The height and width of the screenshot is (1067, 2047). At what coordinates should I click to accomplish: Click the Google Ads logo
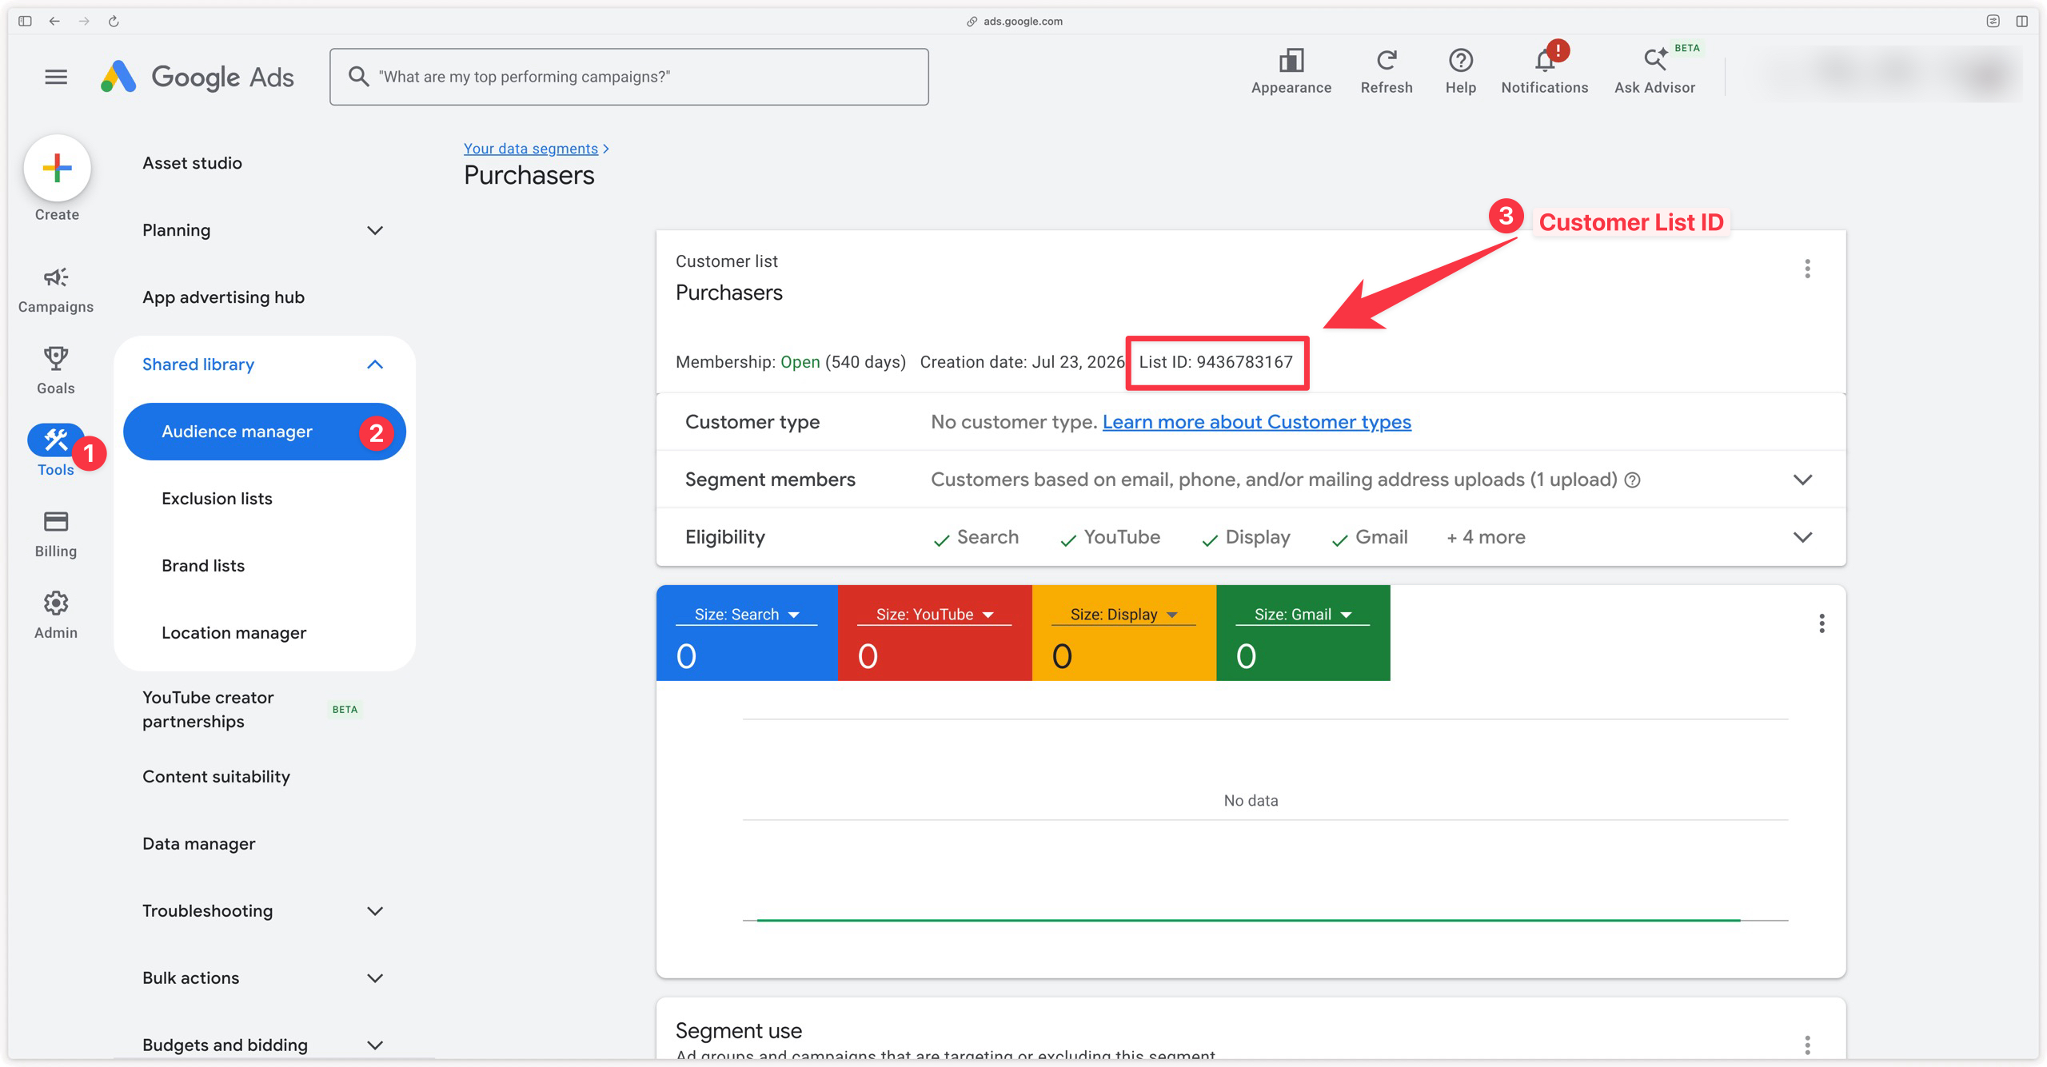pos(198,77)
